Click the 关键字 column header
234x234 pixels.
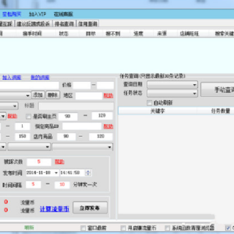[157, 111]
